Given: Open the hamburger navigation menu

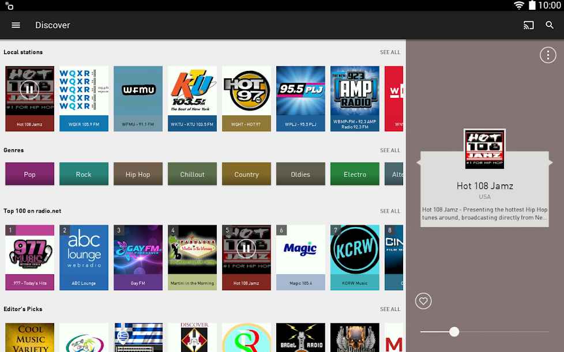Looking at the screenshot, I should click(16, 25).
